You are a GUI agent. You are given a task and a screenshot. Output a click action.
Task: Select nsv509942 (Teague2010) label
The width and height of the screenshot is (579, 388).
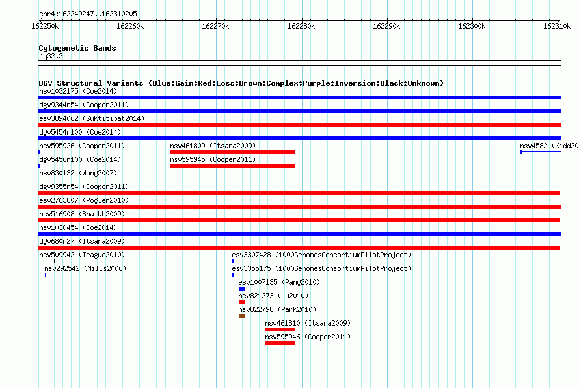[x=82, y=255]
